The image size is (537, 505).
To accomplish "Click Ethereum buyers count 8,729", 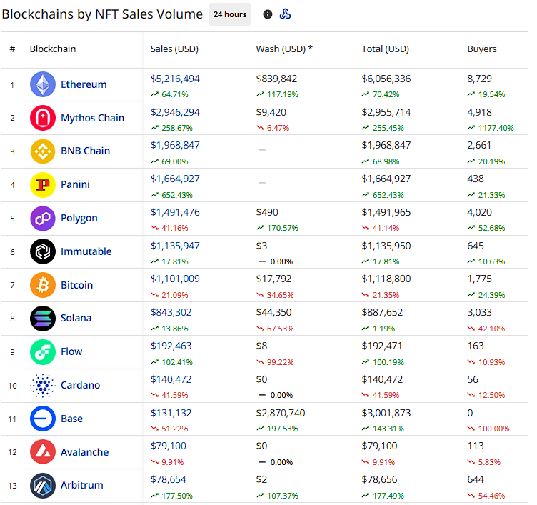I will [479, 79].
